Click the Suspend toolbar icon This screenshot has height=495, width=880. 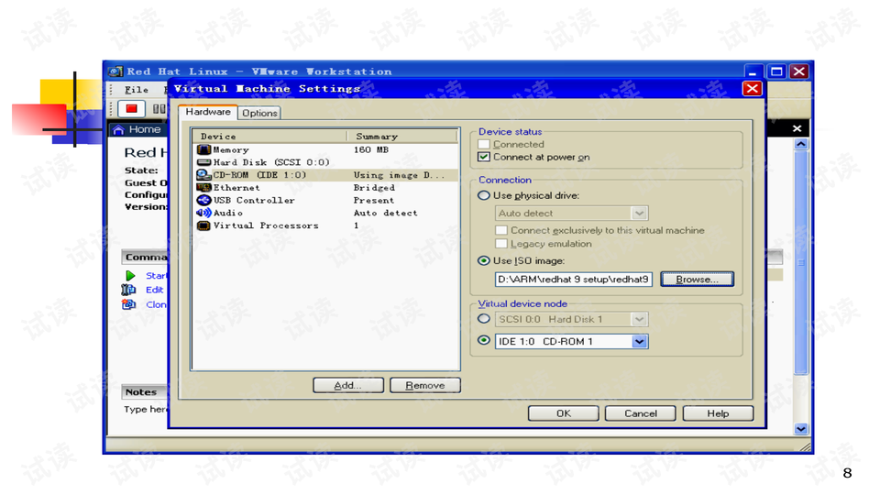click(x=159, y=108)
